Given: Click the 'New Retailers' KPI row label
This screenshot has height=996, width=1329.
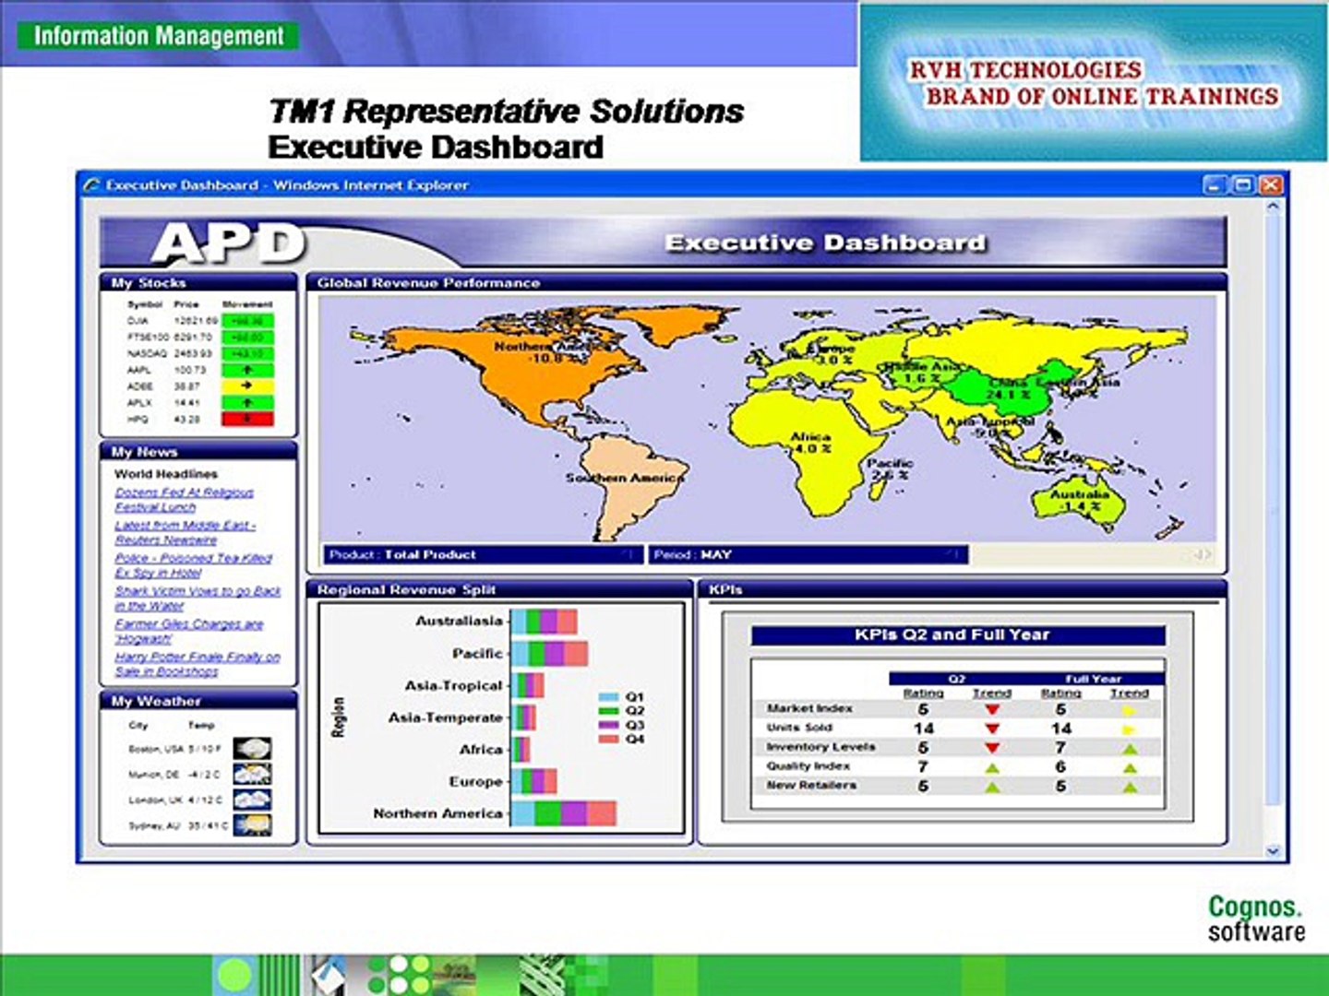Looking at the screenshot, I should 811,785.
